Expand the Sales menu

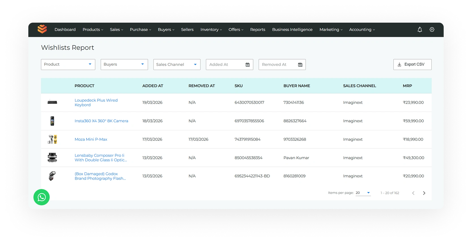116,29
